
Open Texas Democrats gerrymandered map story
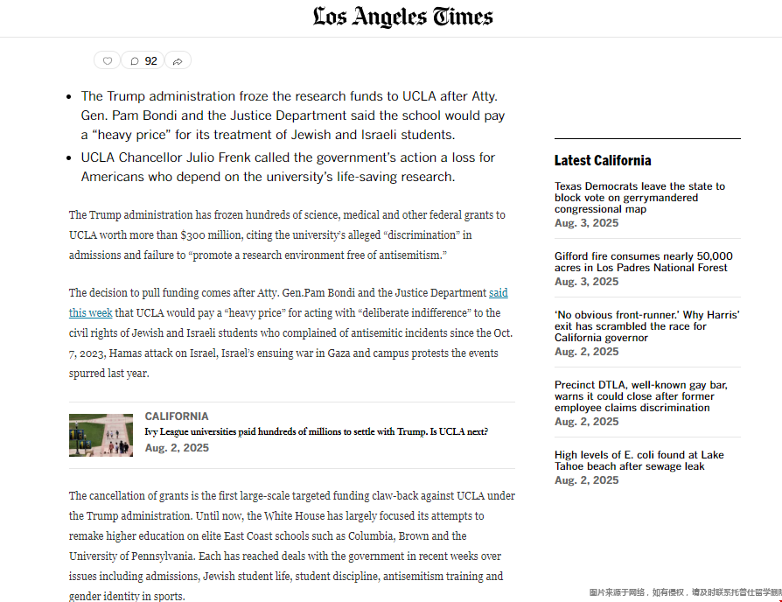tap(639, 198)
